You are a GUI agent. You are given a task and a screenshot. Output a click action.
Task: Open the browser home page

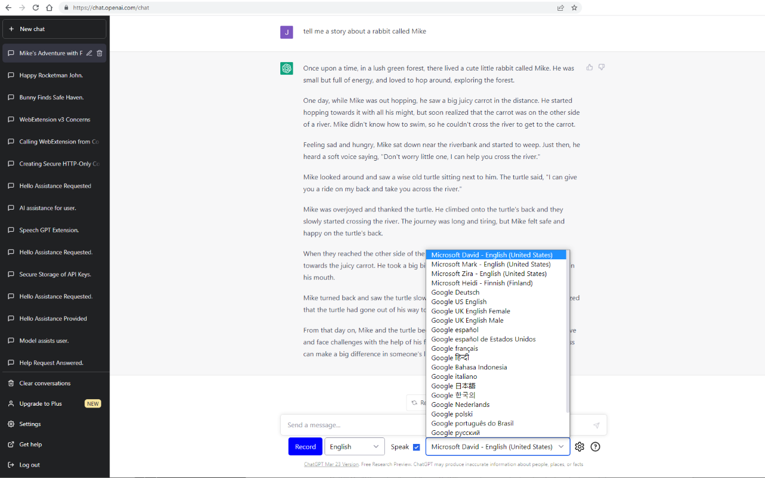coord(49,8)
